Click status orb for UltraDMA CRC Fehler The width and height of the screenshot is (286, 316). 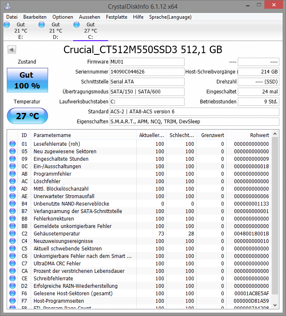tap(12, 263)
